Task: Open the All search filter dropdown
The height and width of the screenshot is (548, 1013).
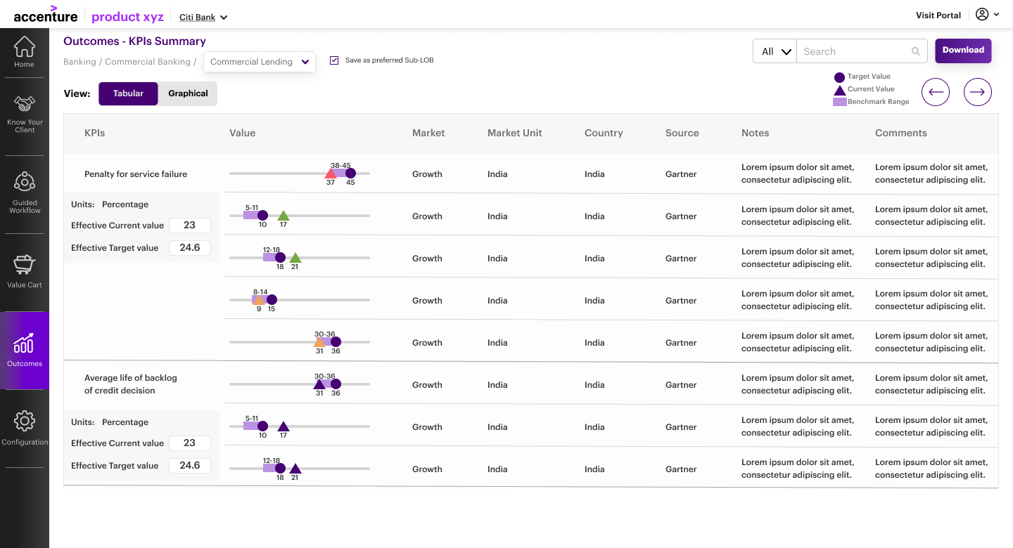Action: (775, 51)
